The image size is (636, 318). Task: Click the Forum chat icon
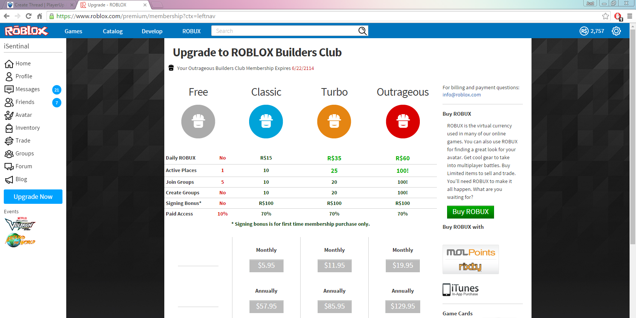pyautogui.click(x=9, y=166)
